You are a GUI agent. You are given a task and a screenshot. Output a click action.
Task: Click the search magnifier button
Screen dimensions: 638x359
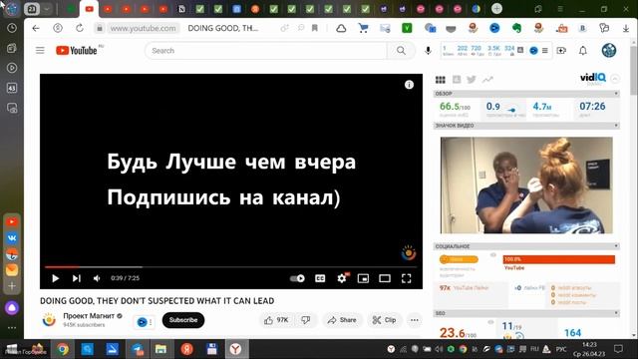click(401, 51)
